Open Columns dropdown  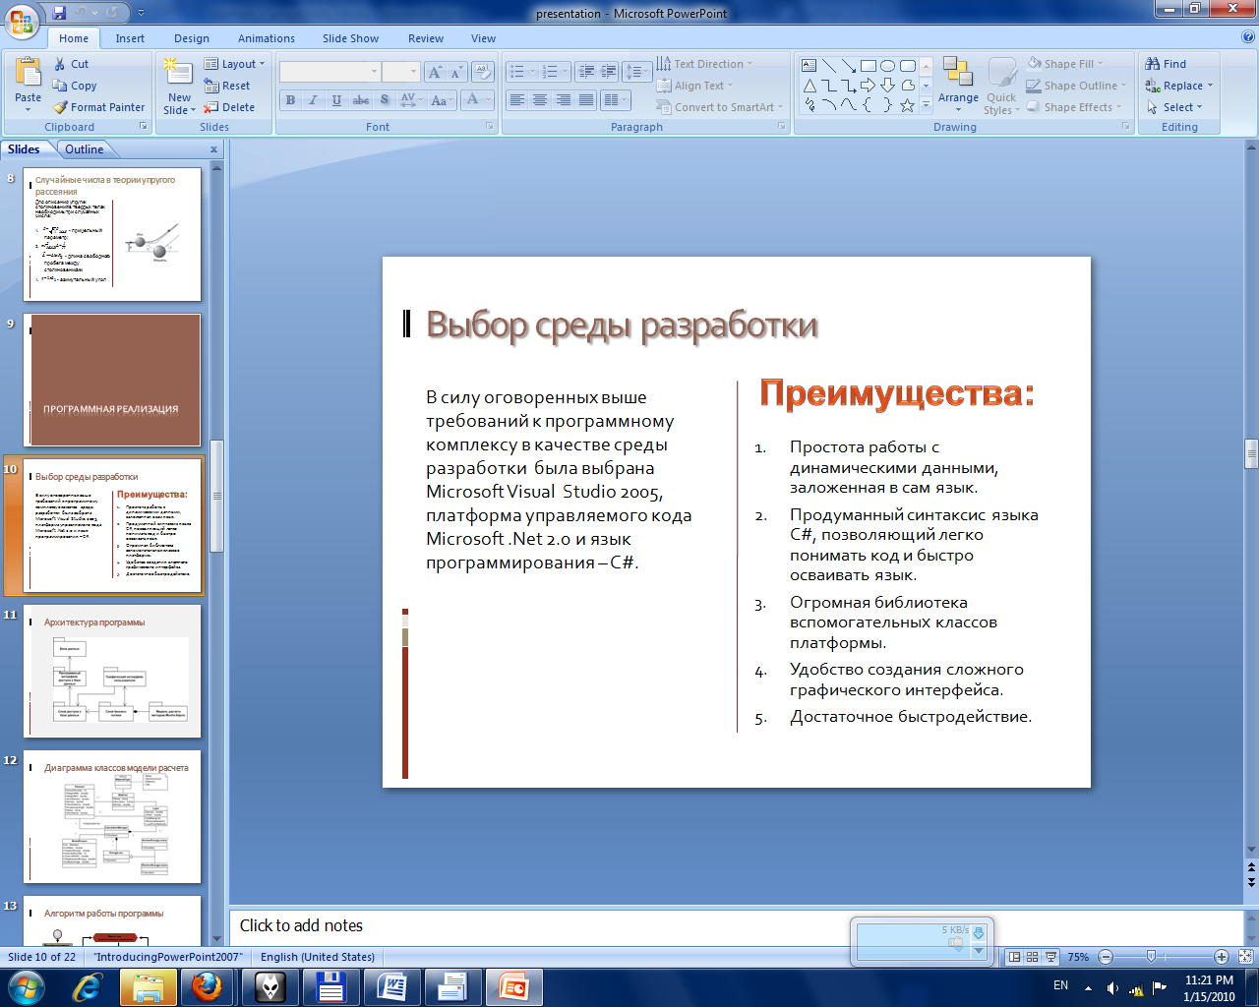point(616,99)
